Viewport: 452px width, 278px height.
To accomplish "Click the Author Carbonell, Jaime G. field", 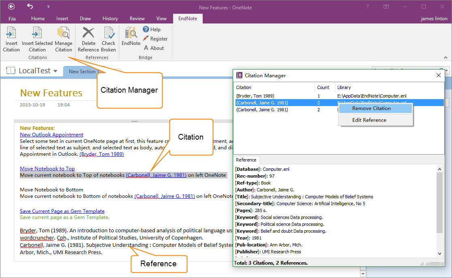I will 265,190.
